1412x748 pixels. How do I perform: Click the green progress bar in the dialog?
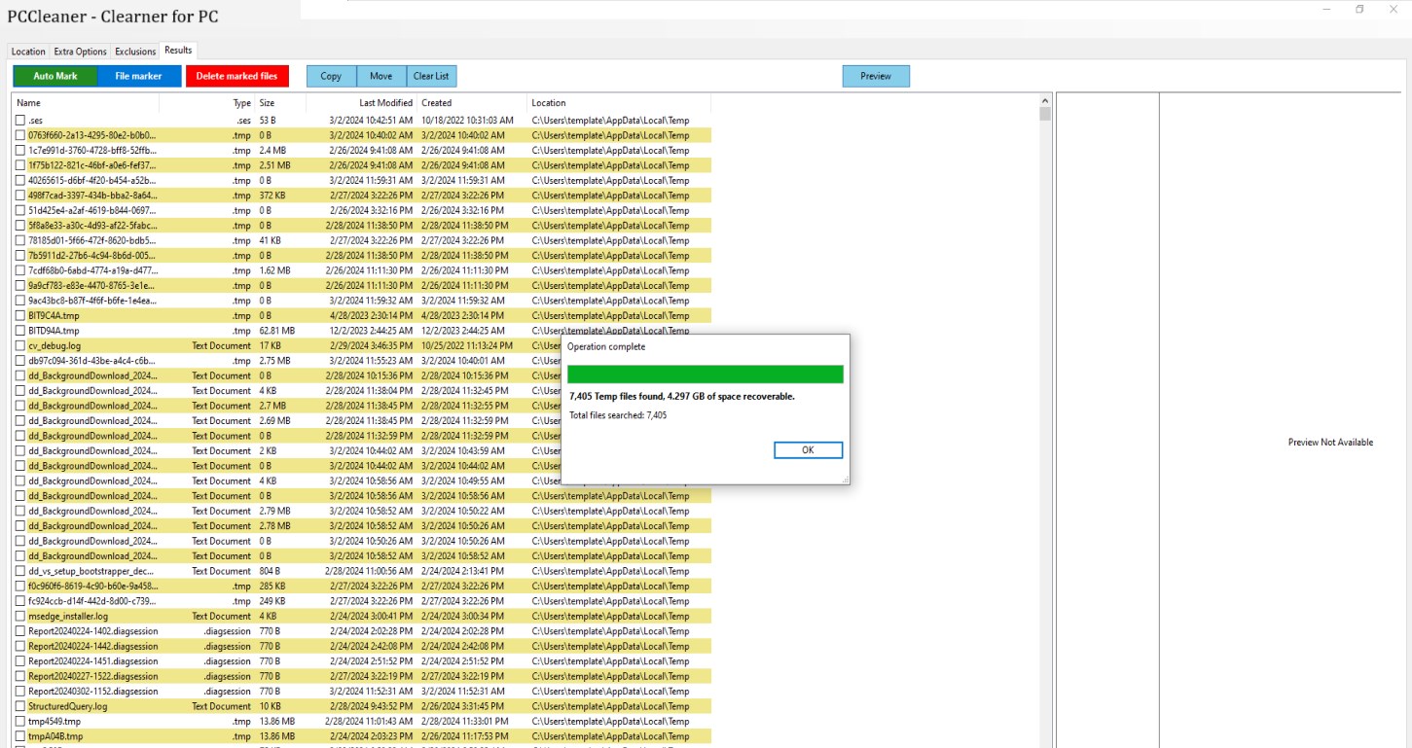[706, 374]
